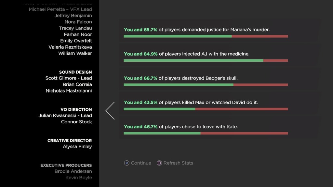Viewport: 333px width, 187px height.
Task: Click the Mariana's murder justice progress bar
Action: click(206, 36)
